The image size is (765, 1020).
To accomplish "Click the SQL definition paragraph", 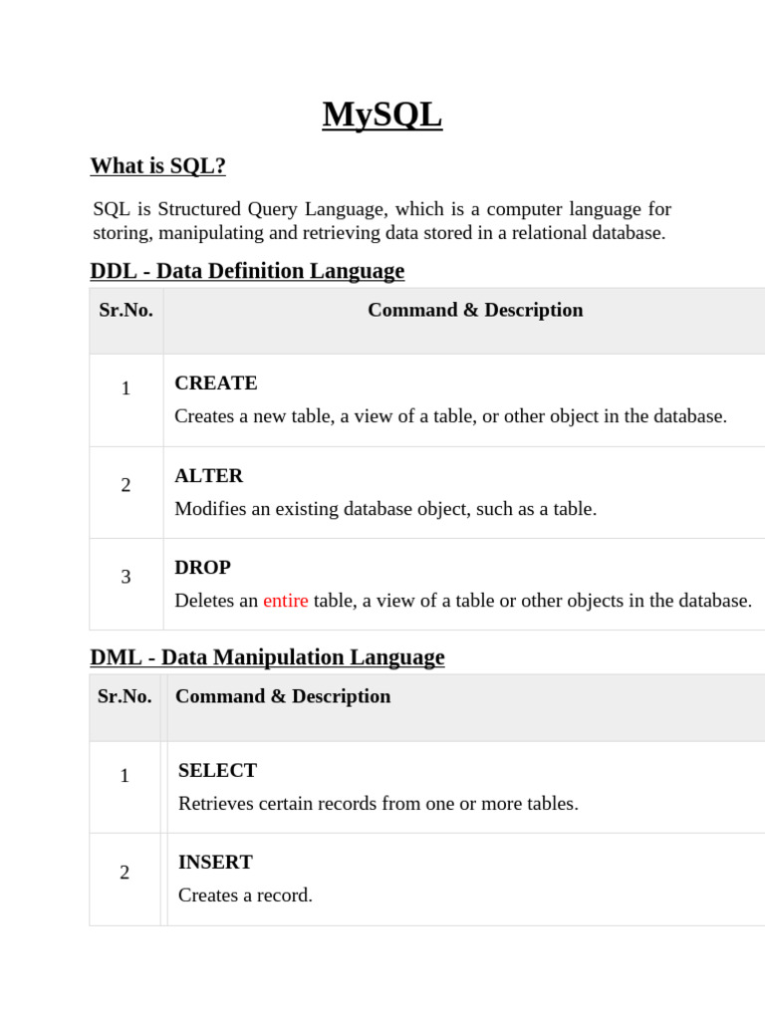I will pyautogui.click(x=382, y=221).
